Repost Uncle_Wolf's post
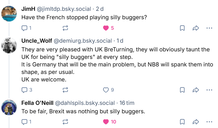 pos(65,90)
